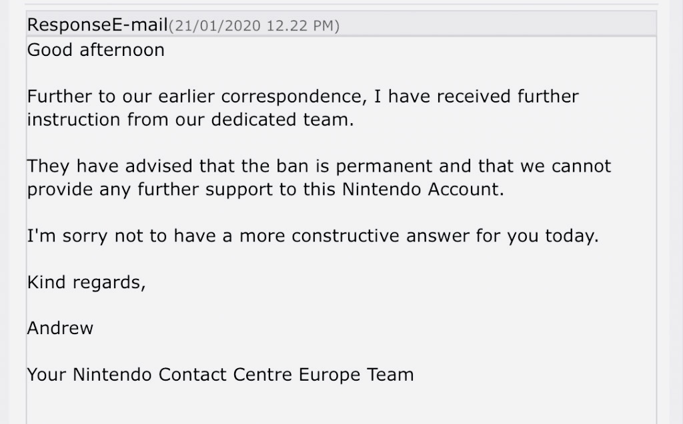Screen dimensions: 683x424
Task: Click the gray header bar right of timestamp
Action: pyautogui.click(x=498, y=25)
